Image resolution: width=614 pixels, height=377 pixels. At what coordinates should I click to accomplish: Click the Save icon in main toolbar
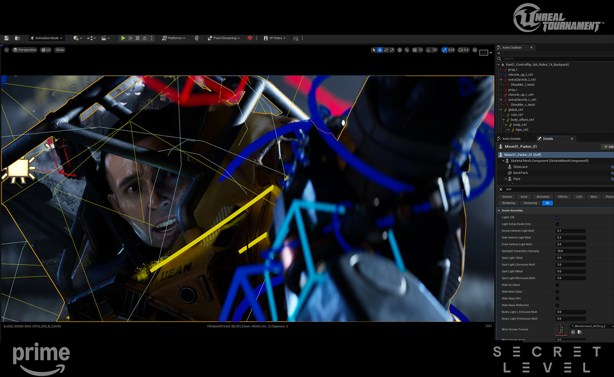click(x=7, y=38)
